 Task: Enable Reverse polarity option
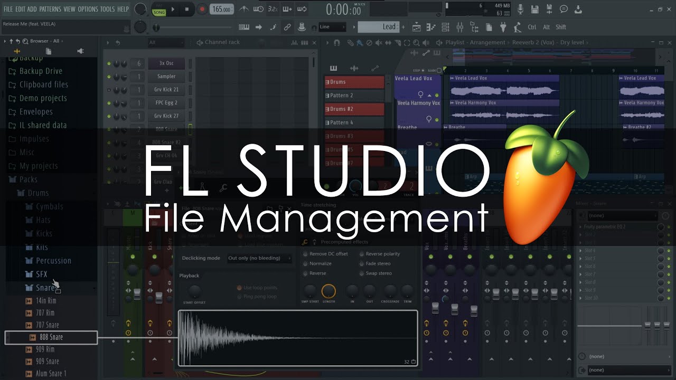379,254
